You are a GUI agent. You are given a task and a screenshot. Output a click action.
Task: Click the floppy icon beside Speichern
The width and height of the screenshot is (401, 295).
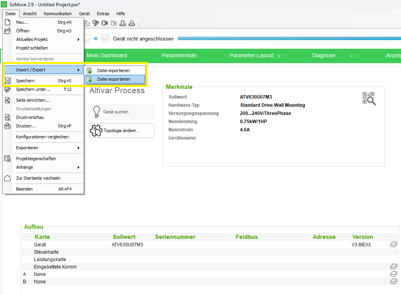click(7, 81)
